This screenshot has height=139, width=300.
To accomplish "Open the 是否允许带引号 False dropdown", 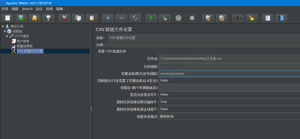I will click(229, 94).
